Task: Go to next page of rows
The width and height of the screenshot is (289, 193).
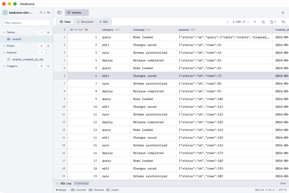Action: pyautogui.click(x=228, y=22)
